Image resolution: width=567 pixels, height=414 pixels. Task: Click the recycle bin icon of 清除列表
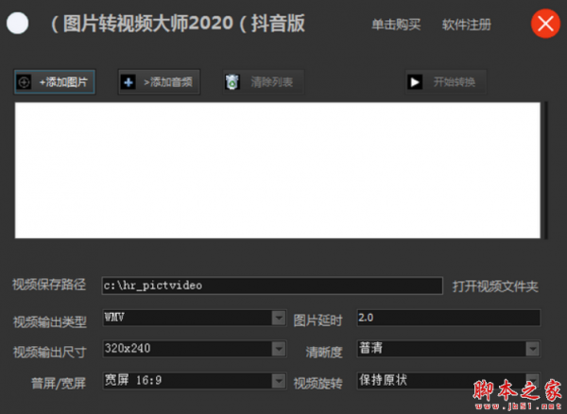tap(232, 82)
